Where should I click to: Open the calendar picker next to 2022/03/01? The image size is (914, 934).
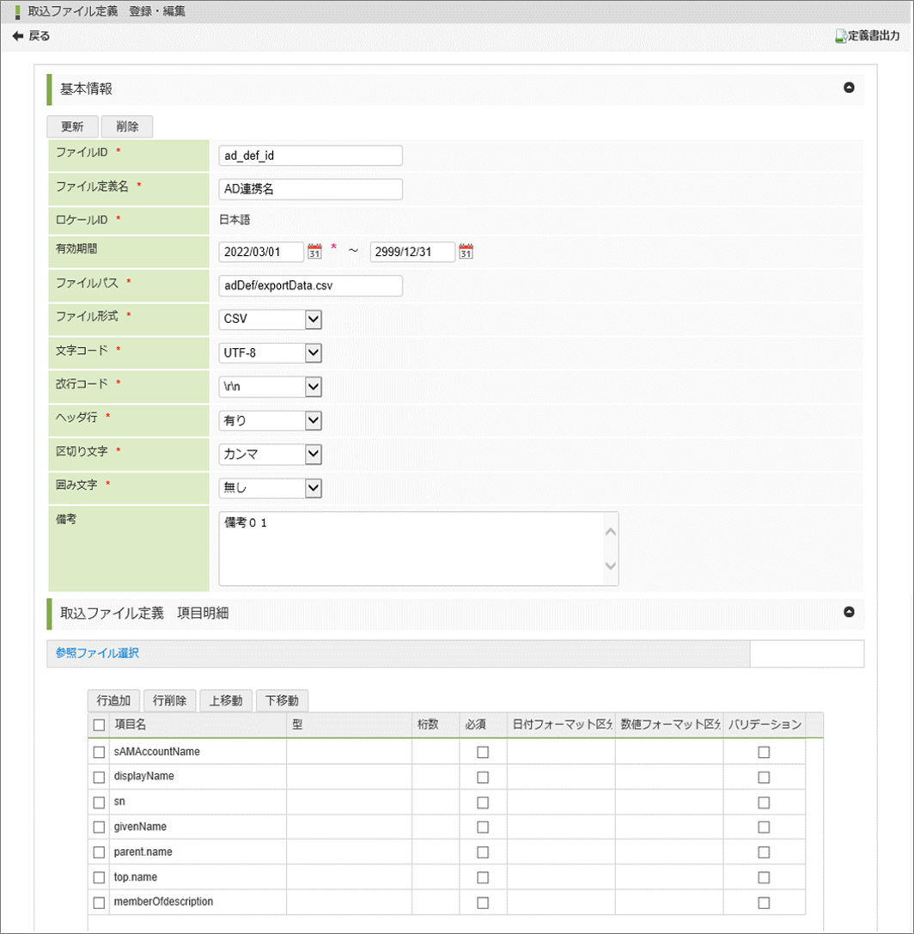314,252
